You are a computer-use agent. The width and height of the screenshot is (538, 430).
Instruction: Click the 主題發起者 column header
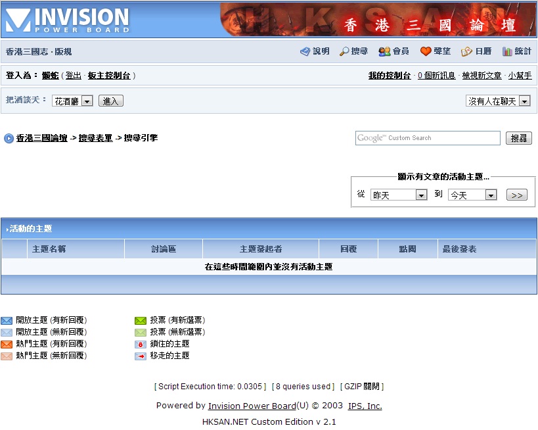point(261,249)
